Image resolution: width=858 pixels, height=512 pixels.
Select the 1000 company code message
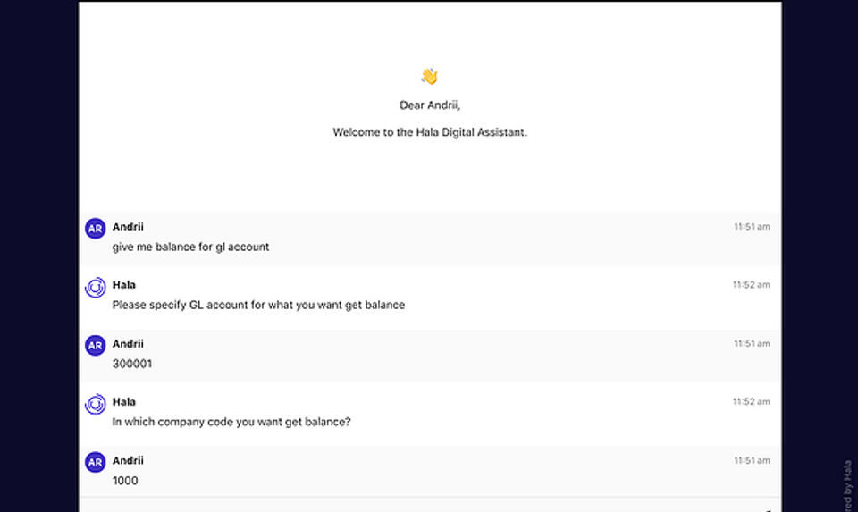125,481
